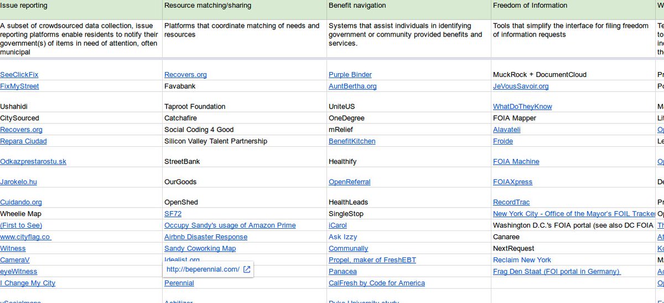Open the OpenReferral link

click(x=350, y=182)
